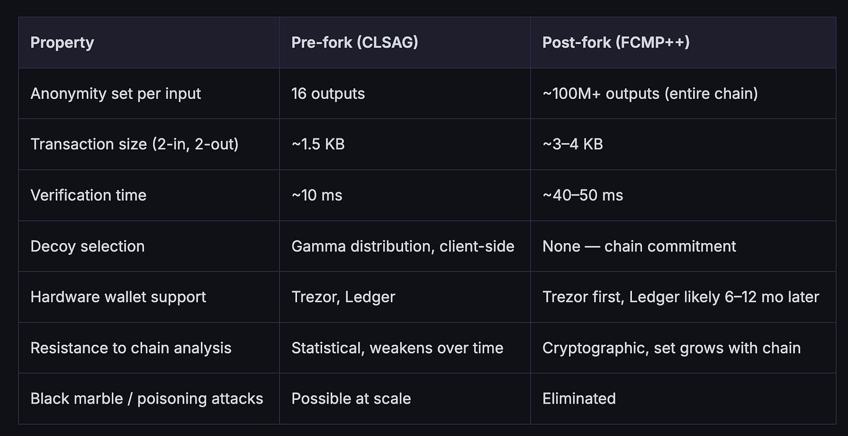848x436 pixels.
Task: Select the Statistical, weakens over time cell
Action: click(x=397, y=348)
